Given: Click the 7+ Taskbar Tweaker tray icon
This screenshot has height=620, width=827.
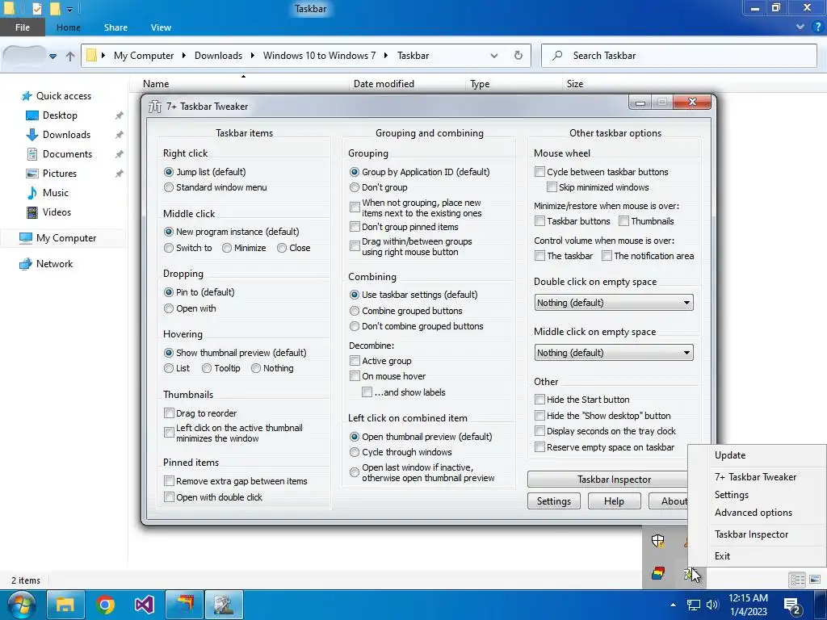Looking at the screenshot, I should [688, 573].
